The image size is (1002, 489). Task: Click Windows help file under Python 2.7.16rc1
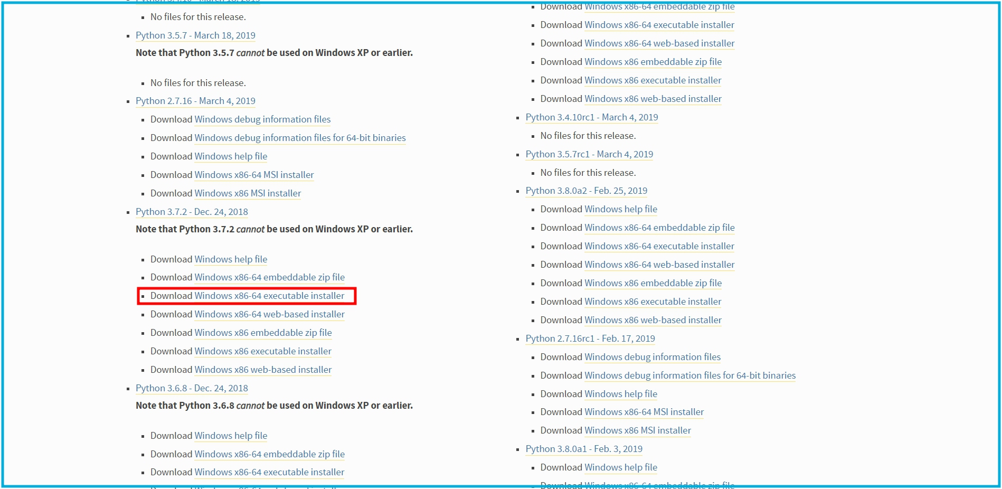coord(621,394)
